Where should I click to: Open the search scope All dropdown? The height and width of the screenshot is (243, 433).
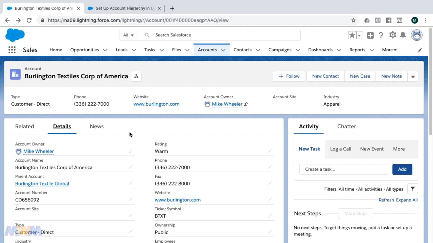(x=129, y=35)
